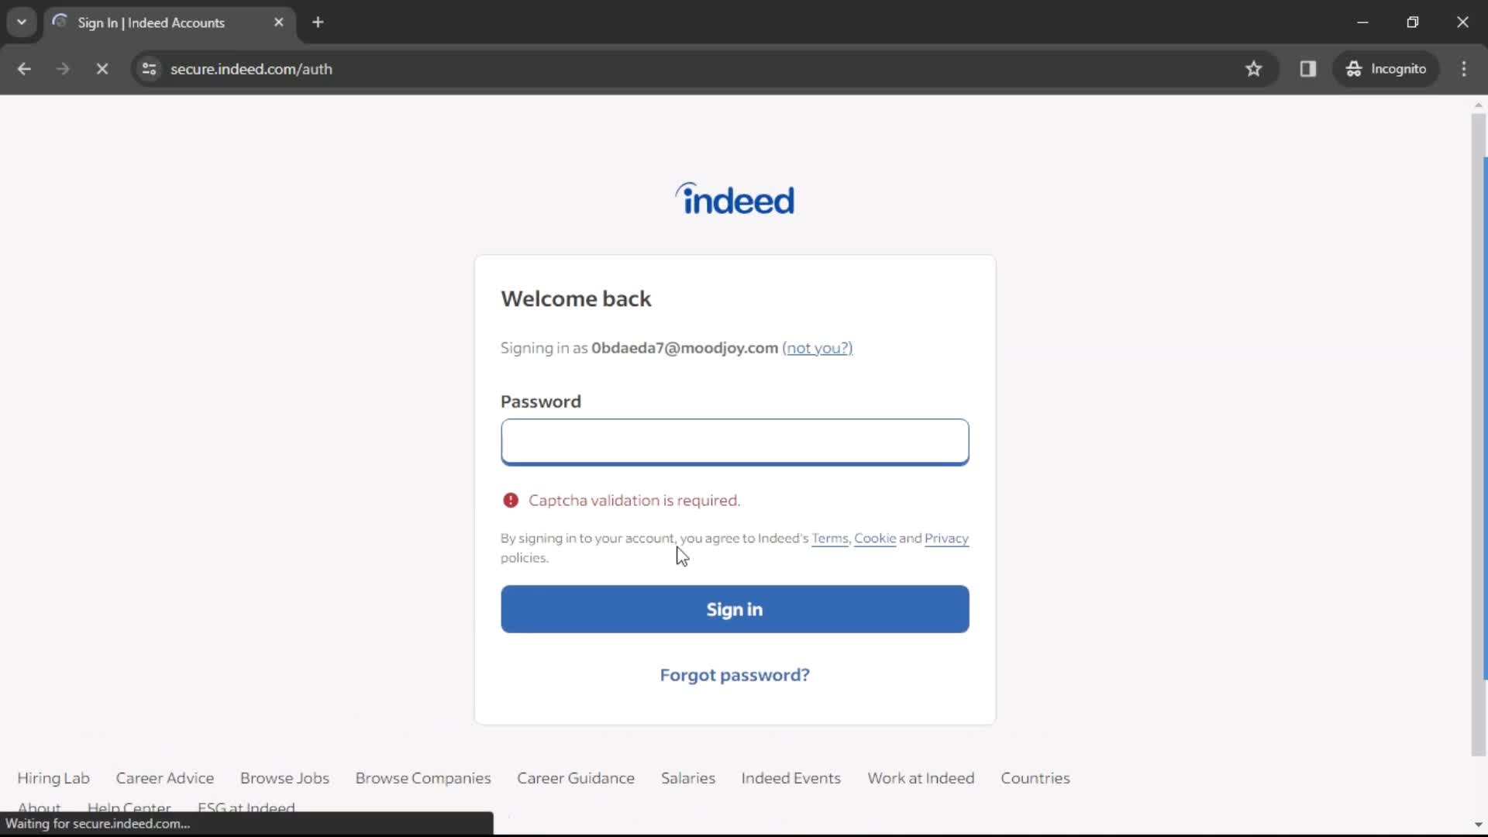The width and height of the screenshot is (1488, 837).
Task: Click the Forgot password link
Action: 735,674
